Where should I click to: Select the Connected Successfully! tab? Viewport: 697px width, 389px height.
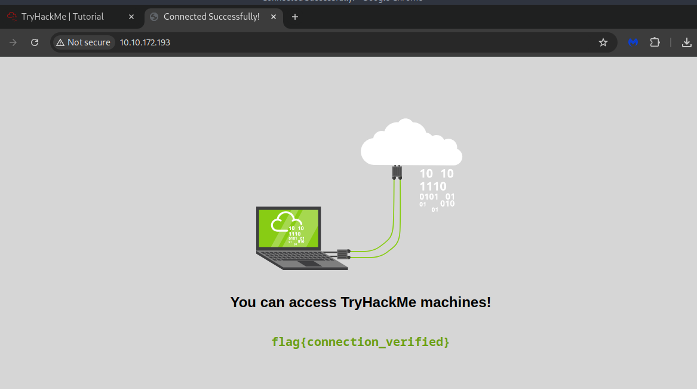point(214,17)
